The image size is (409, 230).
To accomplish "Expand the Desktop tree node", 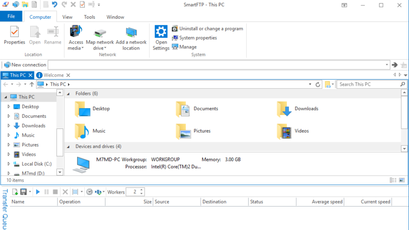I will click(x=9, y=106).
